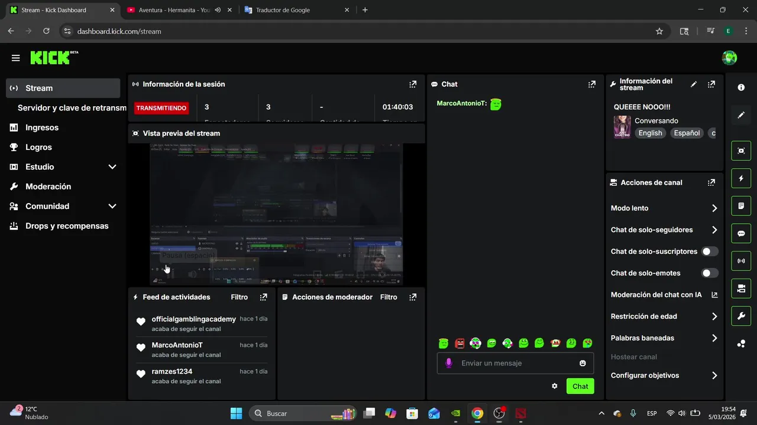Select the heart-eyes drooling emote

(587, 343)
